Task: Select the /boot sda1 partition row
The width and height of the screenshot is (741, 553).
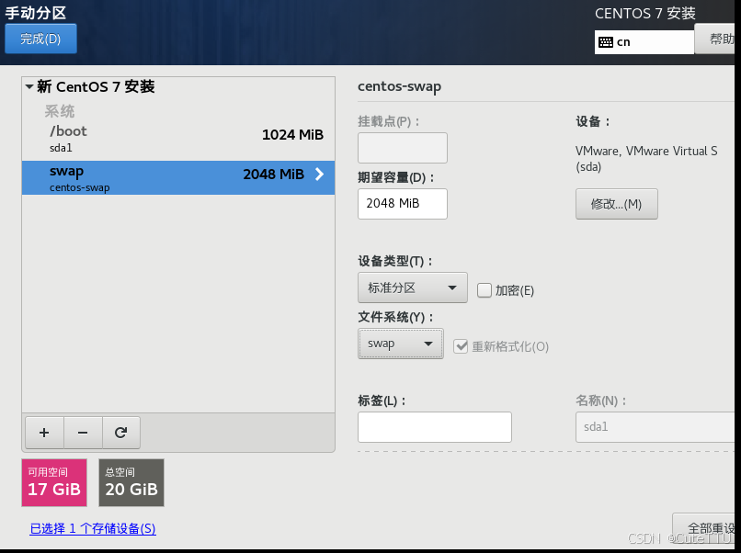Action: [178, 139]
